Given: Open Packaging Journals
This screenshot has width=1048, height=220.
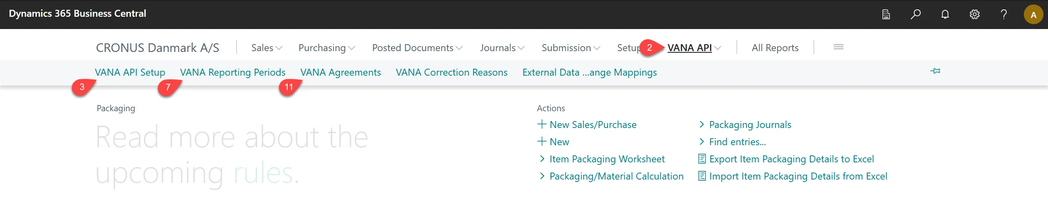Looking at the screenshot, I should coord(750,125).
